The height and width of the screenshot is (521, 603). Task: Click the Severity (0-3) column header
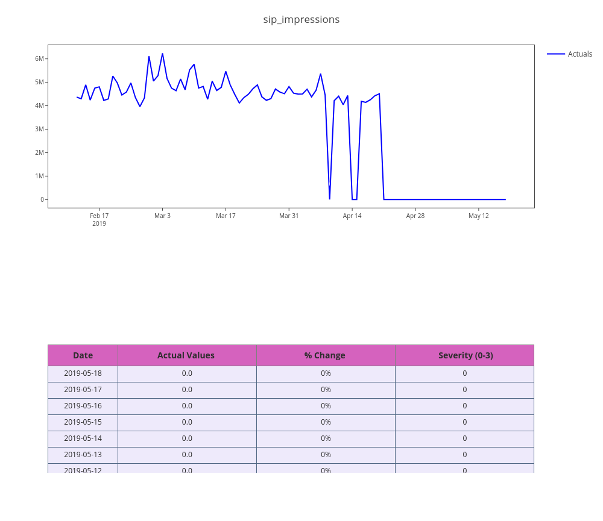pyautogui.click(x=465, y=355)
